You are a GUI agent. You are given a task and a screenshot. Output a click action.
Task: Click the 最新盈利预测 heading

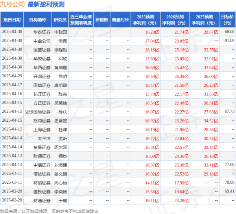(46, 4)
